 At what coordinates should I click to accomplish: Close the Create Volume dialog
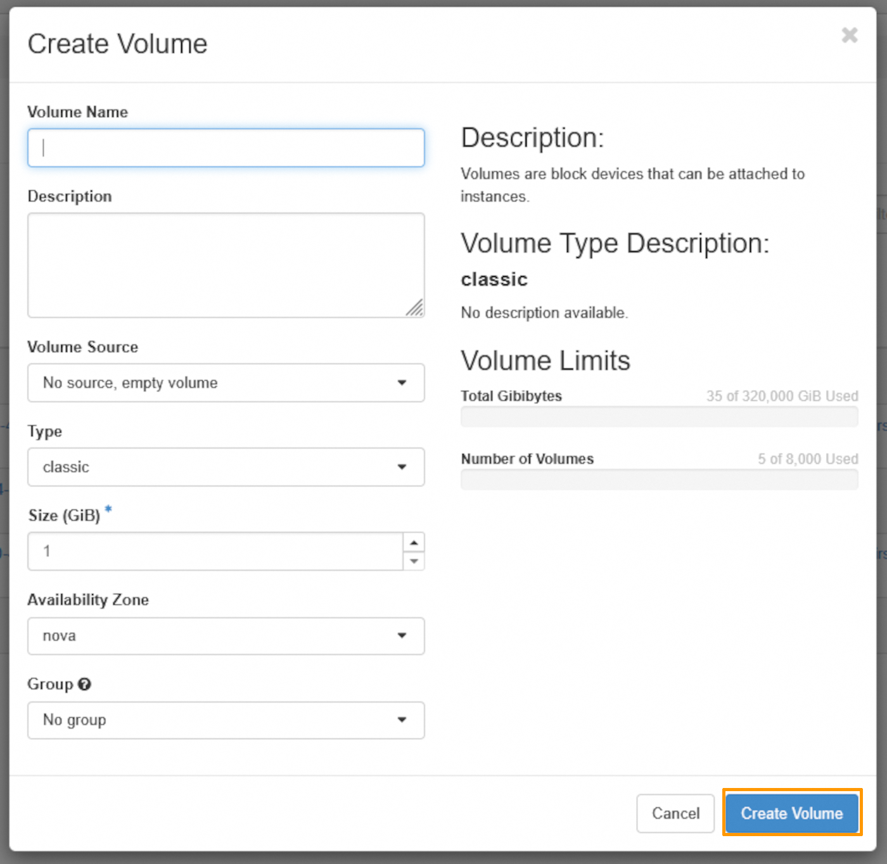tap(849, 35)
